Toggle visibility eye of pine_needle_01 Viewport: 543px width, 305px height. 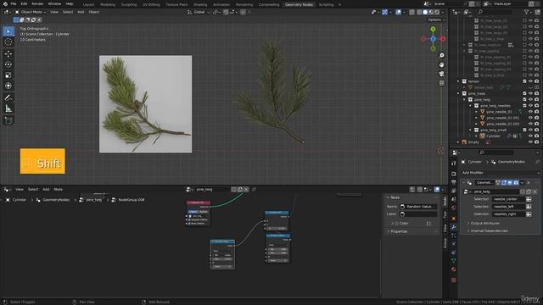[530, 112]
